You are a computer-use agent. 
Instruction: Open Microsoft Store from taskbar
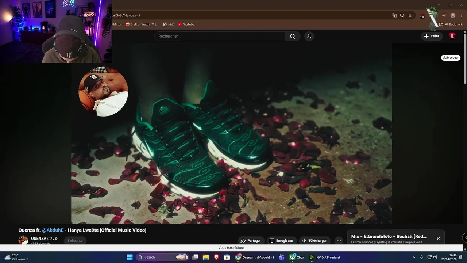coord(227,257)
